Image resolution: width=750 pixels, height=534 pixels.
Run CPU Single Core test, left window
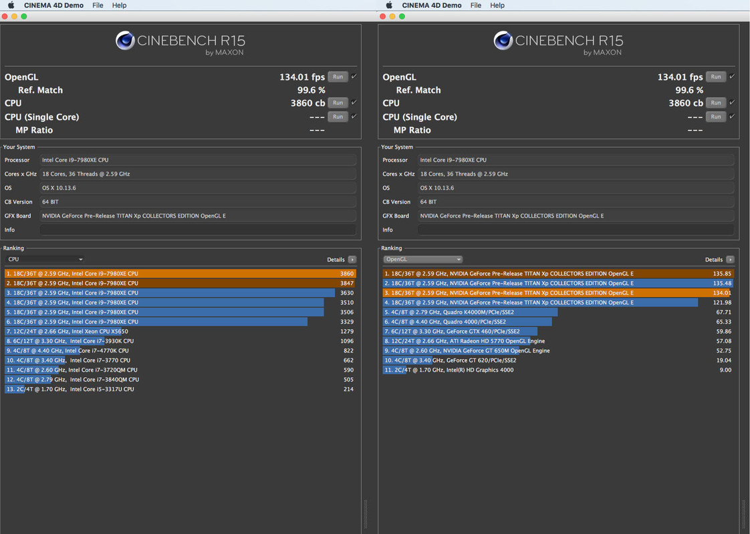click(x=338, y=117)
